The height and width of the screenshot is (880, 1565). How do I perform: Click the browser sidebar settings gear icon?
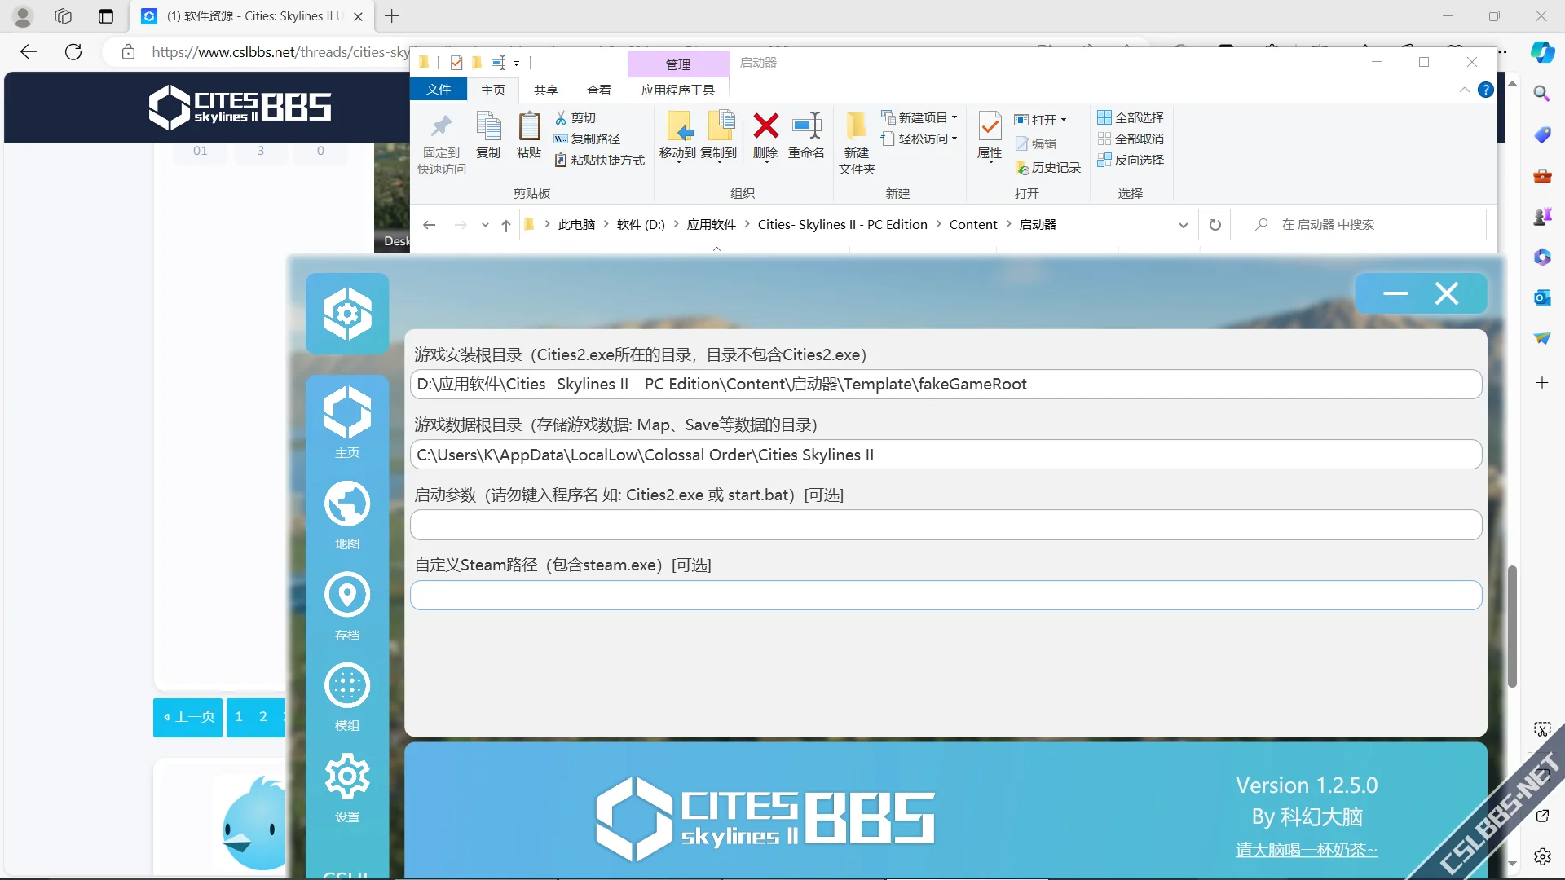pyautogui.click(x=1541, y=856)
